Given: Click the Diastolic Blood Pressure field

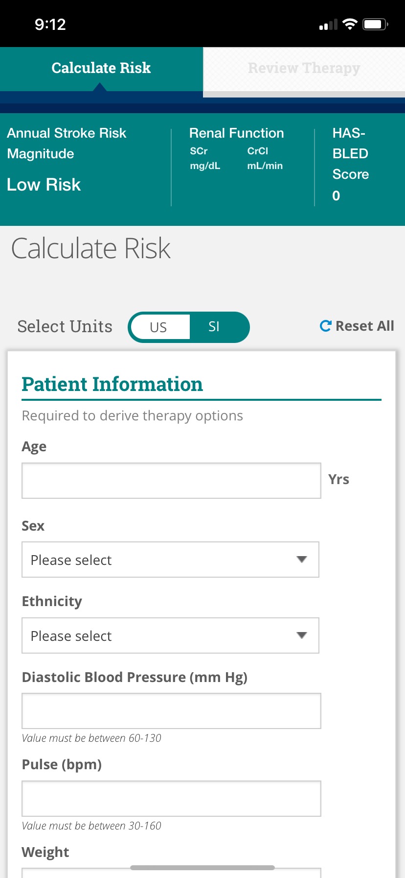Looking at the screenshot, I should coord(171,711).
